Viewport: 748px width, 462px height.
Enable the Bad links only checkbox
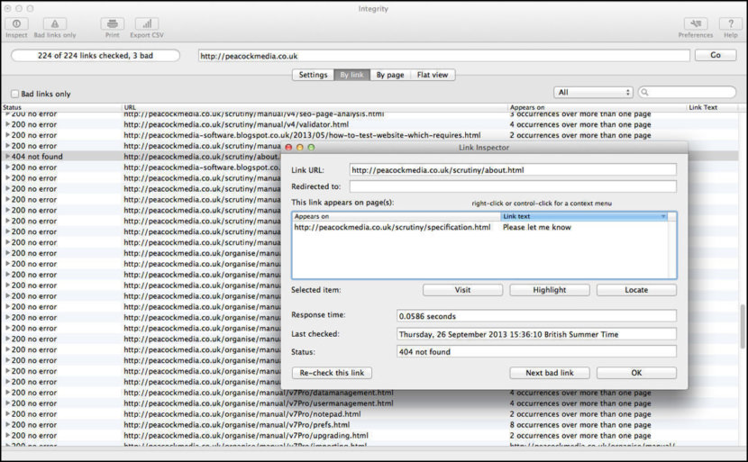point(14,94)
